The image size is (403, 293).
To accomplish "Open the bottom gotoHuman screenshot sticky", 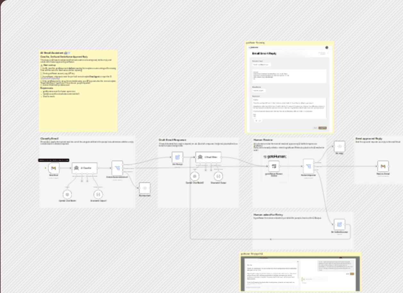I will tap(301, 272).
